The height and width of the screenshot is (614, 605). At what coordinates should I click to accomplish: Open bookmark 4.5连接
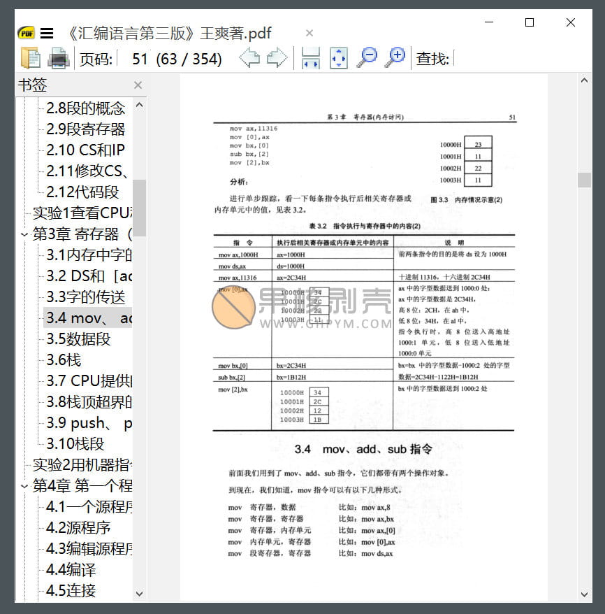71,590
